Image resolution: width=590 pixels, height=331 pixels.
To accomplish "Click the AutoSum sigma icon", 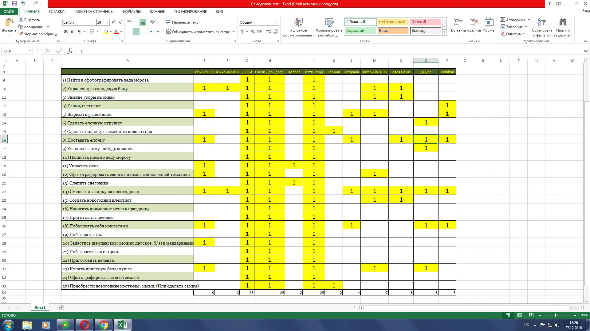I will coord(503,20).
